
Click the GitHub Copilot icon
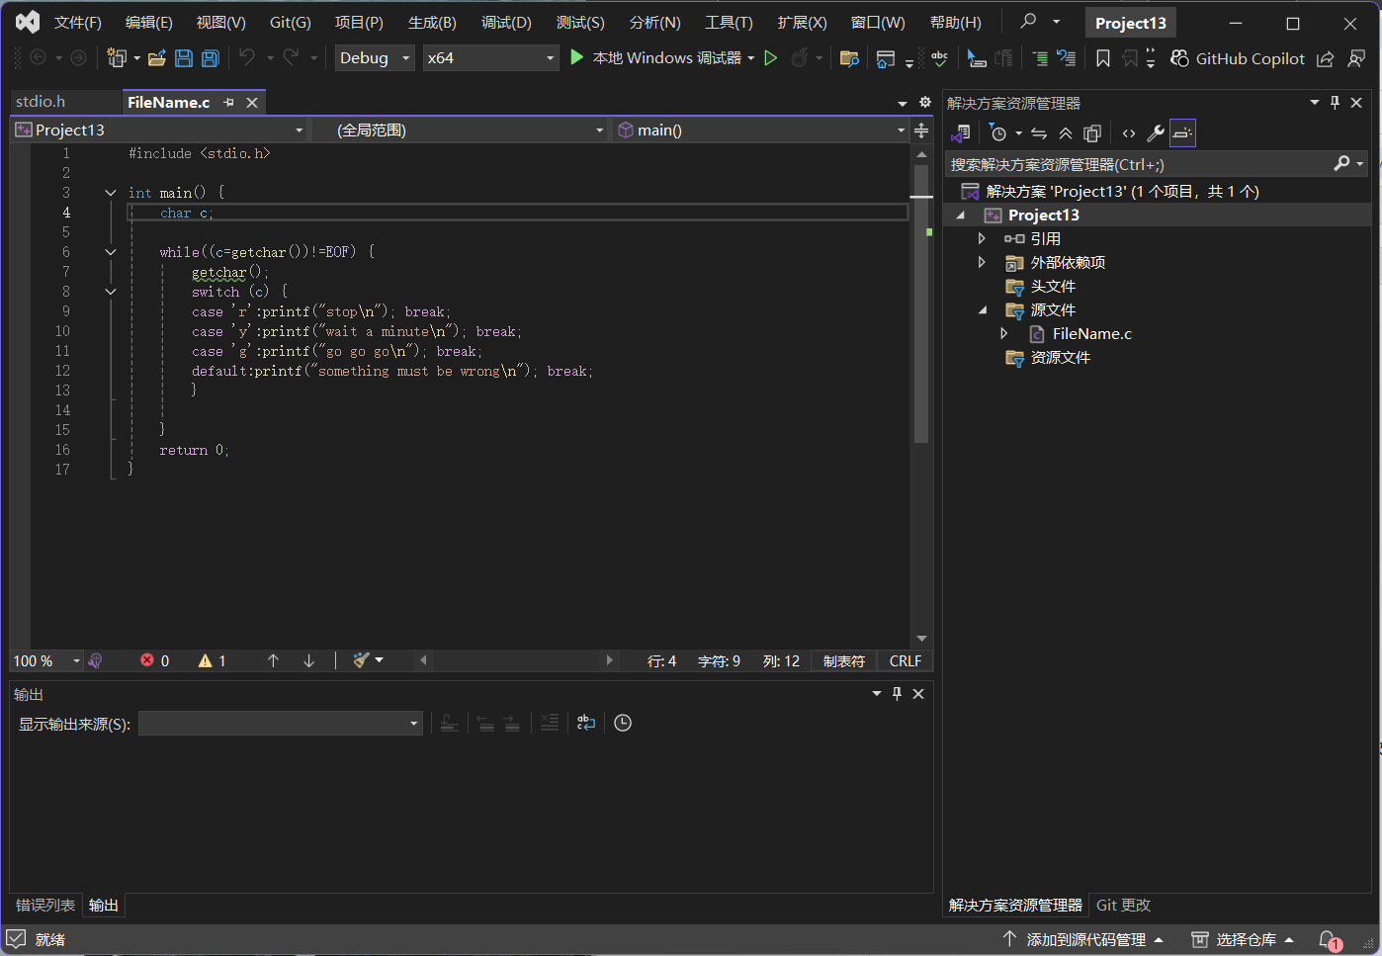coord(1179,58)
